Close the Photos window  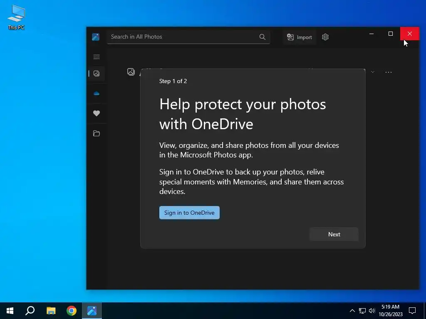tap(410, 34)
